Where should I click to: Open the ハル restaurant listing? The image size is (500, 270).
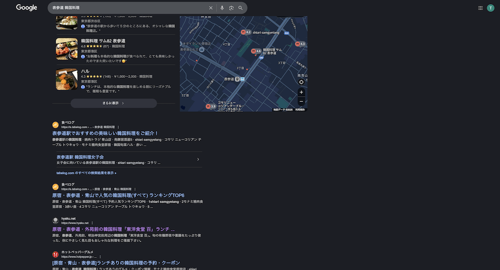[85, 71]
